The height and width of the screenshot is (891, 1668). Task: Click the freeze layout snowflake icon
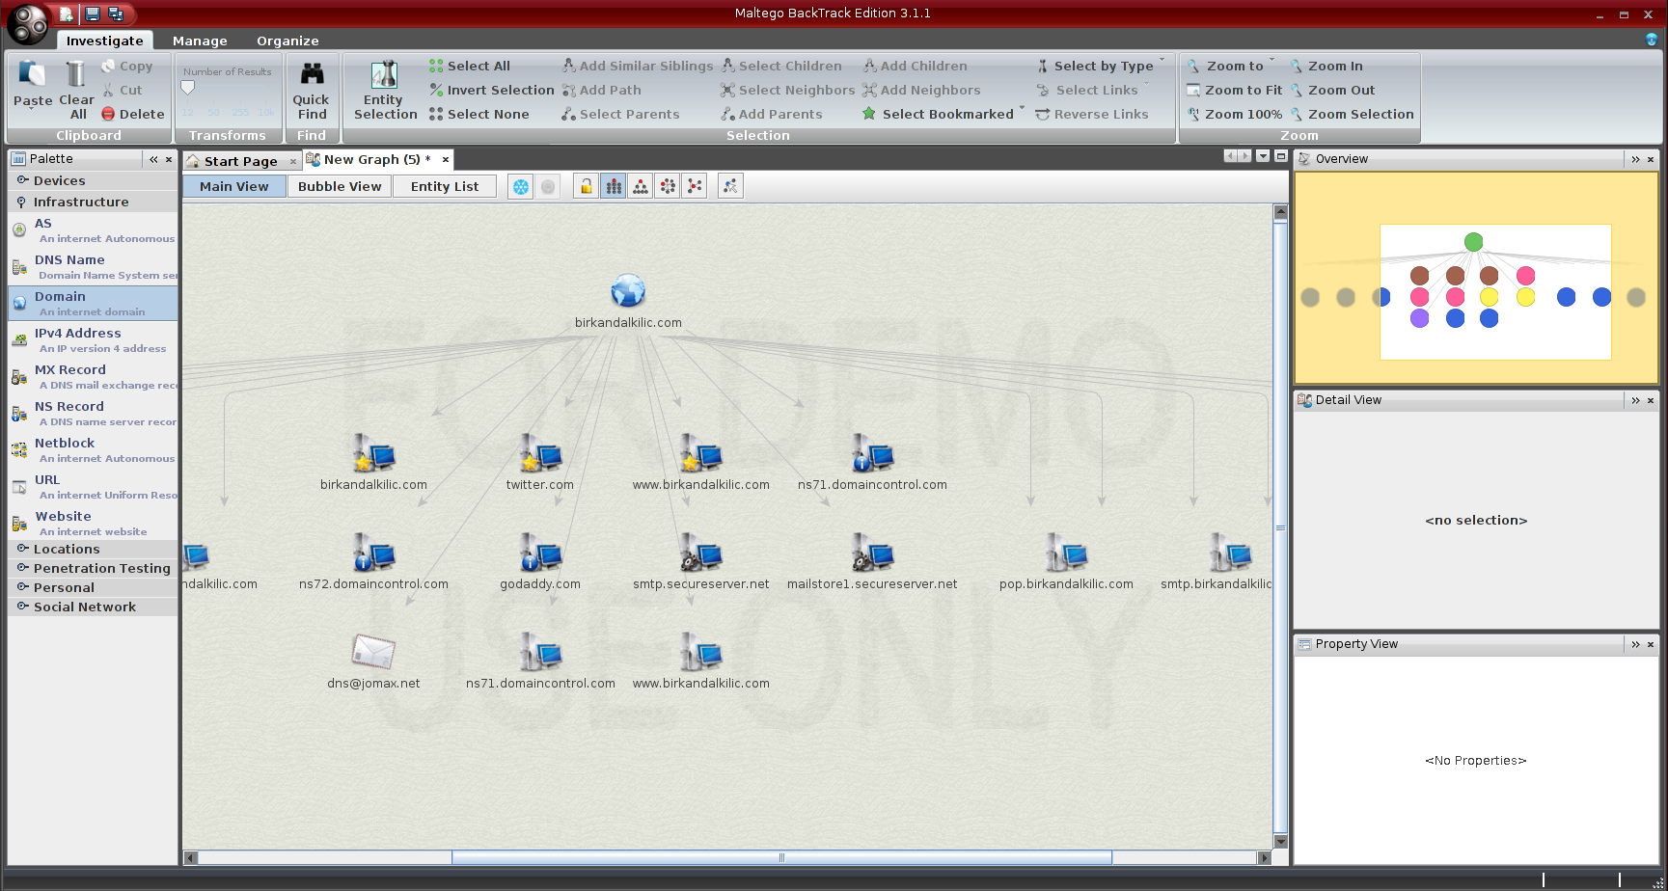[x=521, y=187]
